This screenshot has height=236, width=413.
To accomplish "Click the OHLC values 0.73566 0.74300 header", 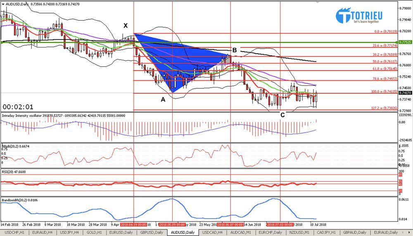I will tap(55, 4).
